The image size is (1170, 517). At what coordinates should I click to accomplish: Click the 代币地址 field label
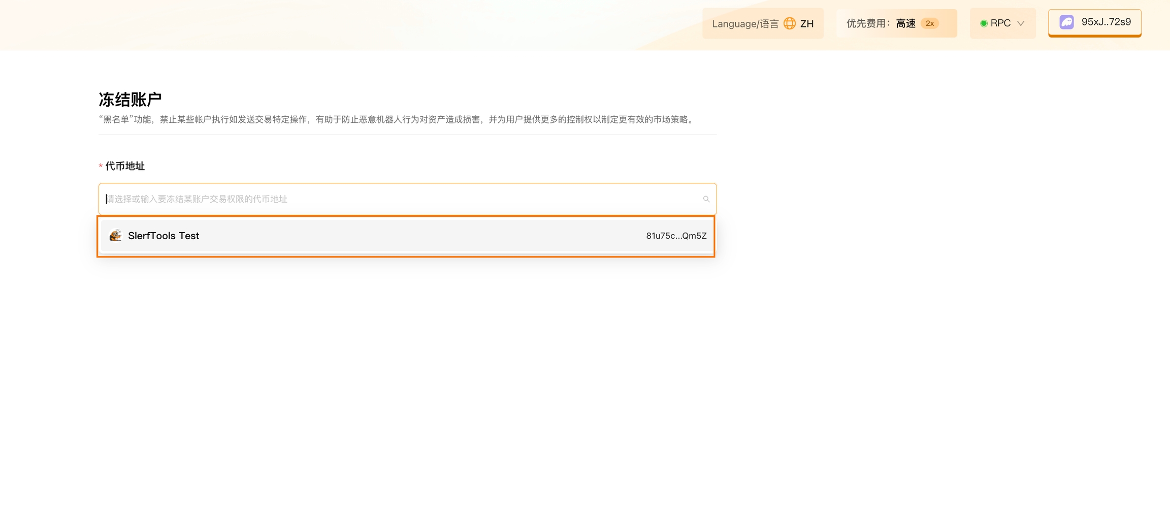125,166
